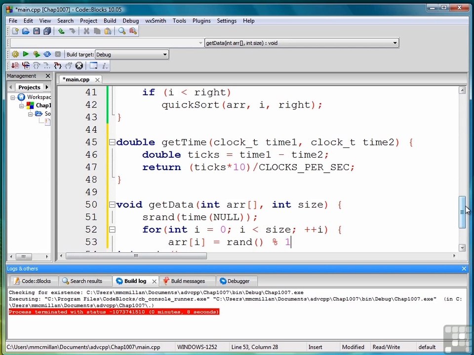This screenshot has width=474, height=355.
Task: Collapse the Chap1007 project node
Action: pyautogui.click(x=21, y=106)
